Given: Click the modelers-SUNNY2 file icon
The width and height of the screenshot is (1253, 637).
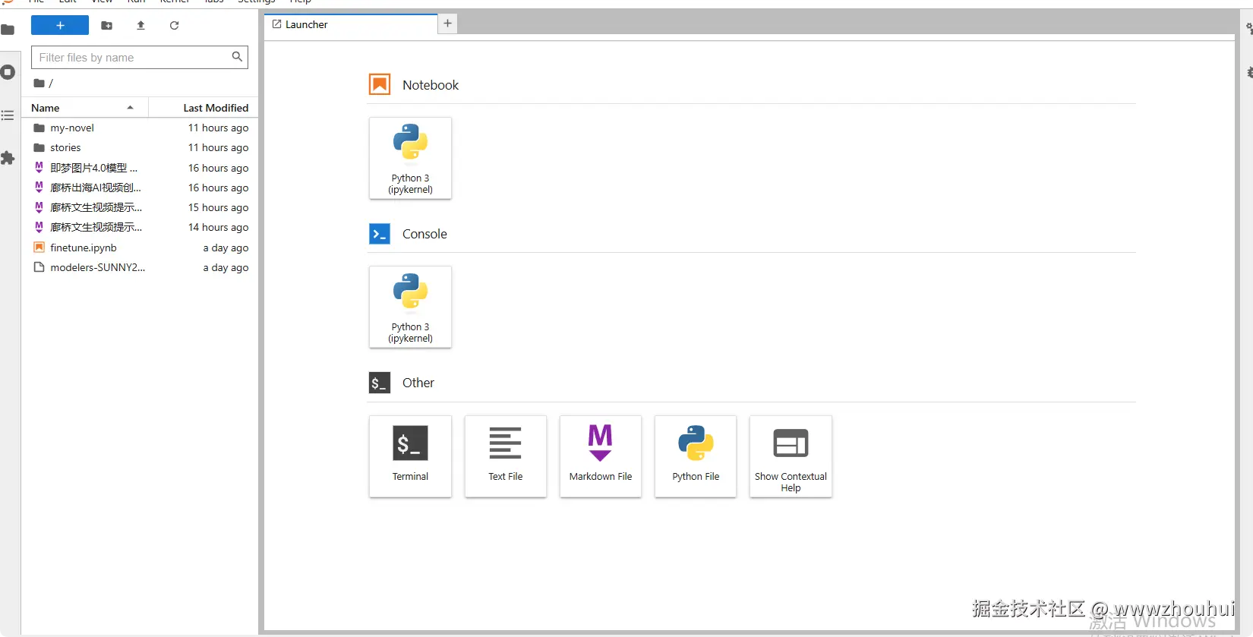Looking at the screenshot, I should (x=39, y=267).
